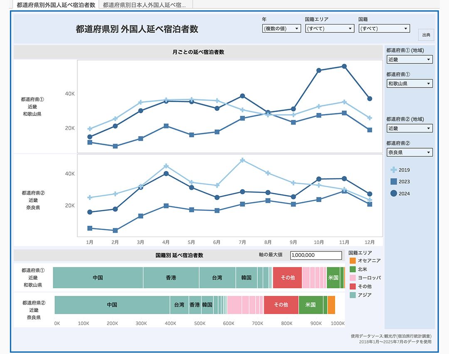
Task: Open the 奈良県 prefecture dropdown
Action: 409,152
